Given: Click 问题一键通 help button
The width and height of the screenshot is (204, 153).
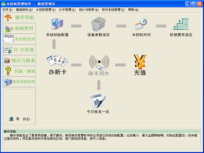Looking at the screenshot, I should [19, 71].
